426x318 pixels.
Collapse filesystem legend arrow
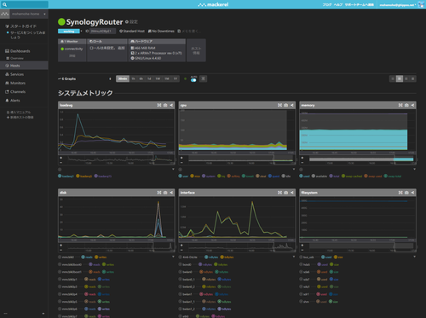[x=414, y=257]
